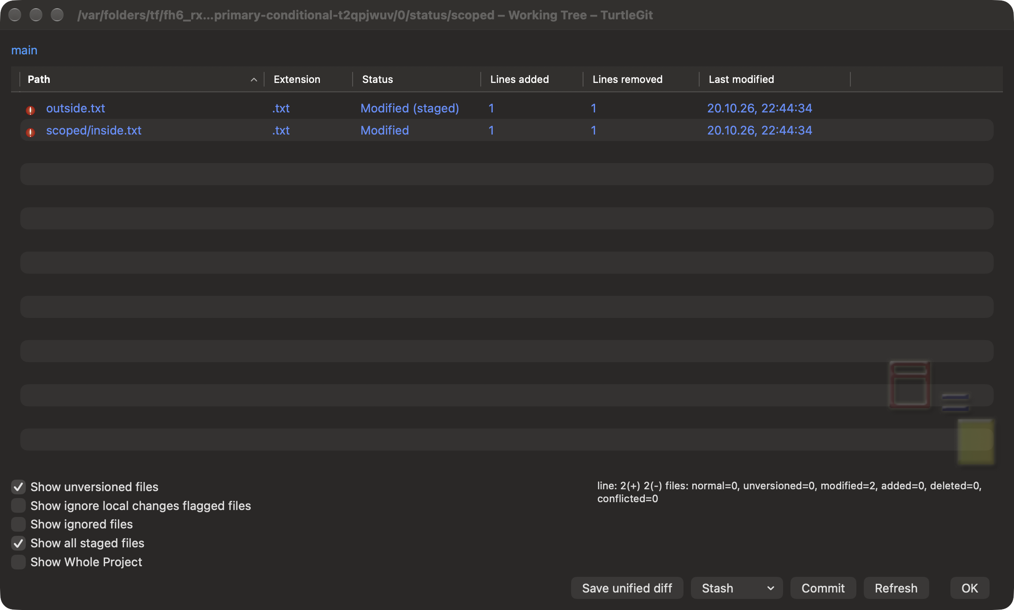Confirm with the OK button
This screenshot has width=1014, height=610.
point(969,588)
